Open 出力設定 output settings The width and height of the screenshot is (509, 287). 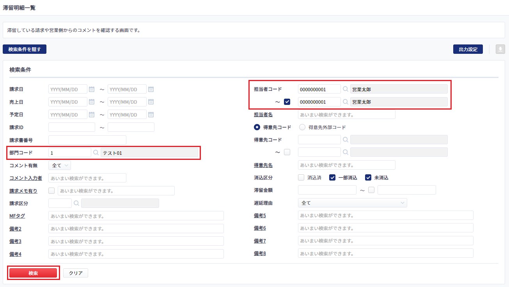(x=468, y=49)
